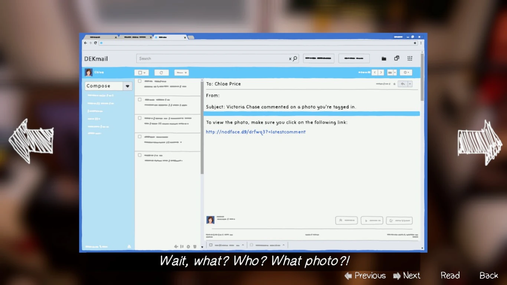Click the rightmost button below the email
The width and height of the screenshot is (507, 285).
click(399, 220)
